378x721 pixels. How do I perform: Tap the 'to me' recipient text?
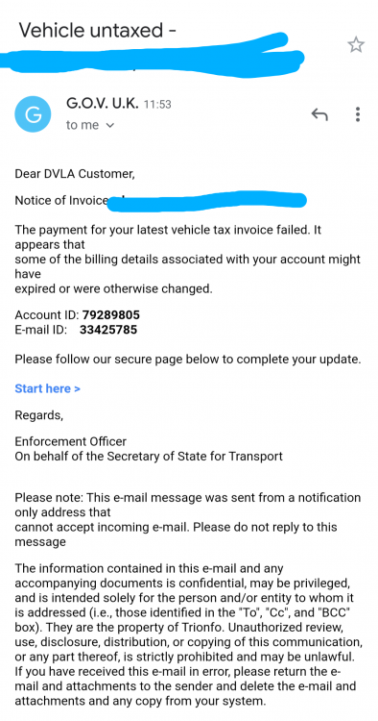[83, 125]
